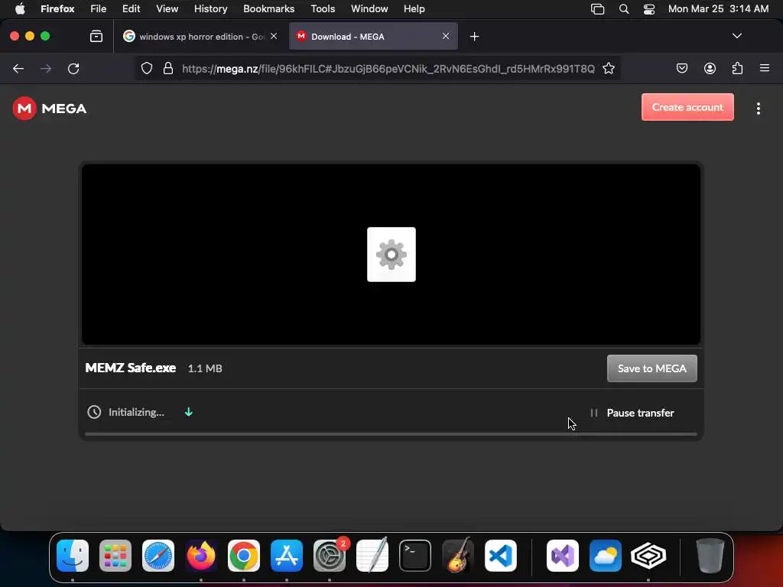Image resolution: width=783 pixels, height=587 pixels.
Task: Click the MEMZ Safe.exe file name
Action: 130,368
